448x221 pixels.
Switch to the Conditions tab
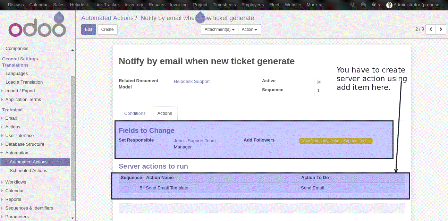[135, 113]
